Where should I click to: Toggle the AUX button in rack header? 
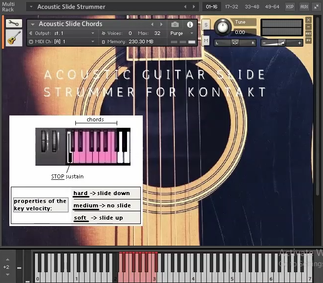click(x=304, y=6)
